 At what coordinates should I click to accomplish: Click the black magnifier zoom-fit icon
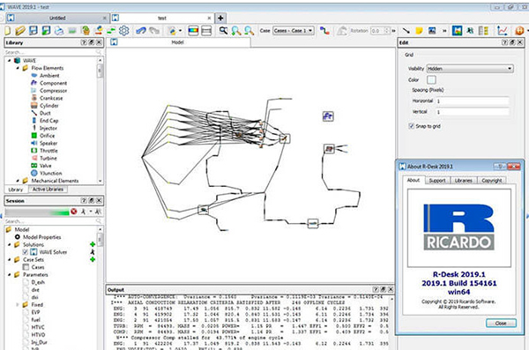[x=223, y=31]
